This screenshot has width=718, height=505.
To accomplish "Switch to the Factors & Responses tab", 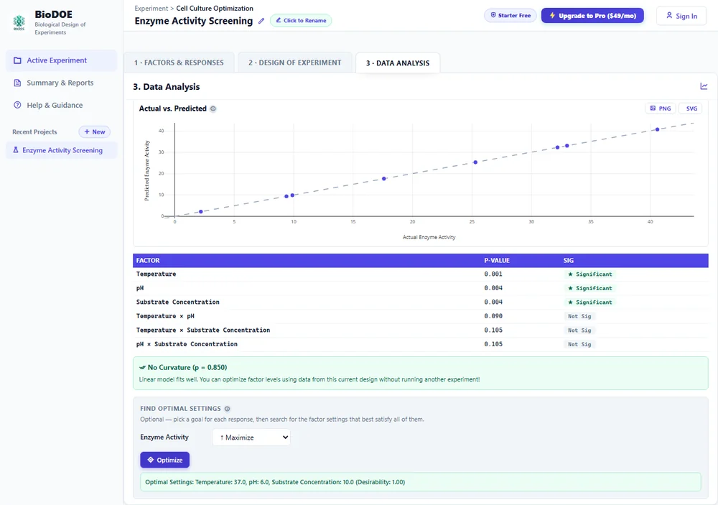I will (179, 62).
